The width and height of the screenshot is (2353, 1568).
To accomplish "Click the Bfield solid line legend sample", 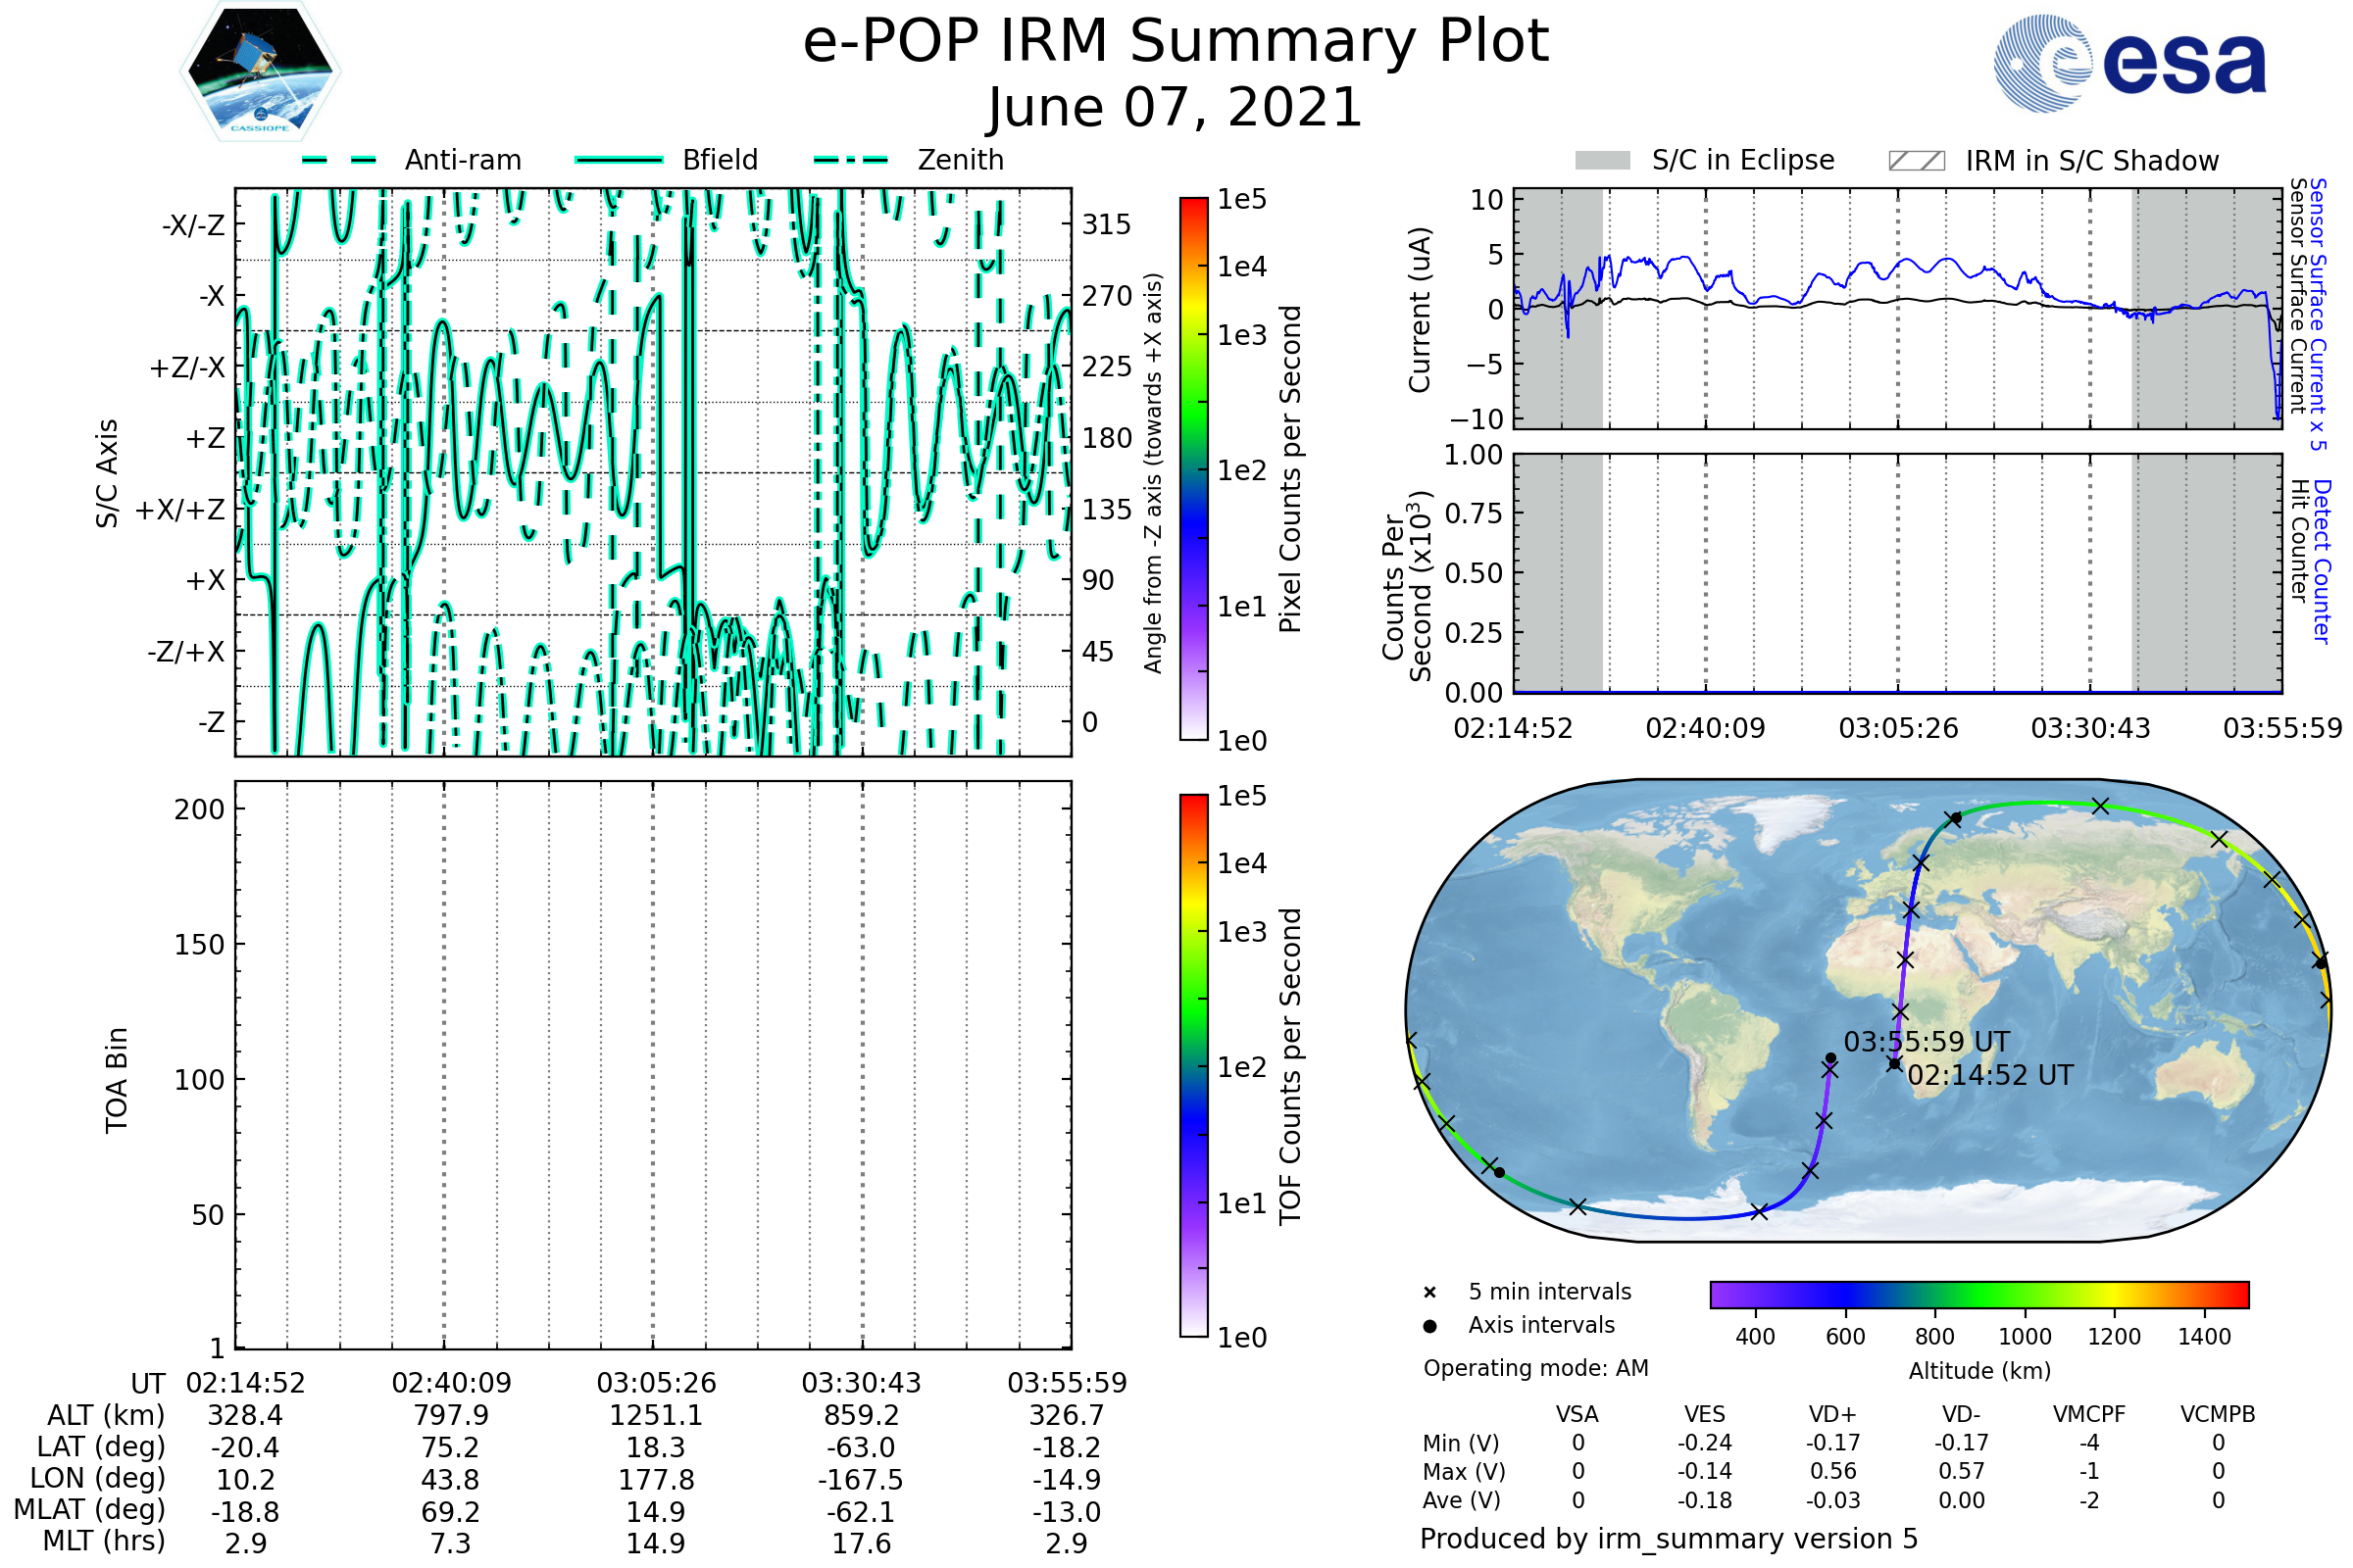I will pyautogui.click(x=619, y=160).
